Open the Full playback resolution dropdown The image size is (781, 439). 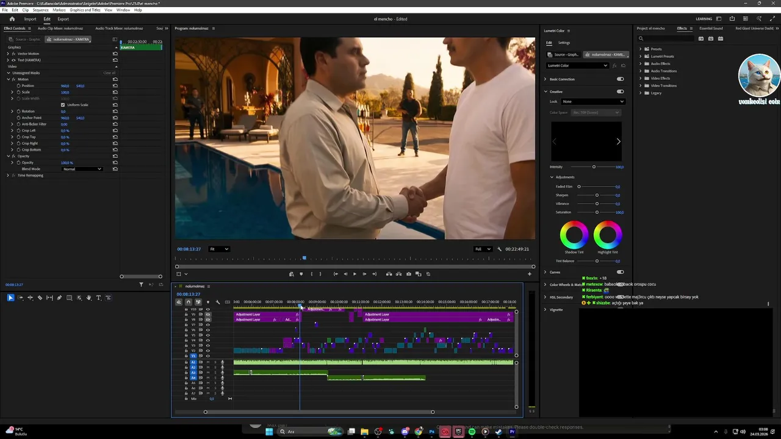pos(483,249)
